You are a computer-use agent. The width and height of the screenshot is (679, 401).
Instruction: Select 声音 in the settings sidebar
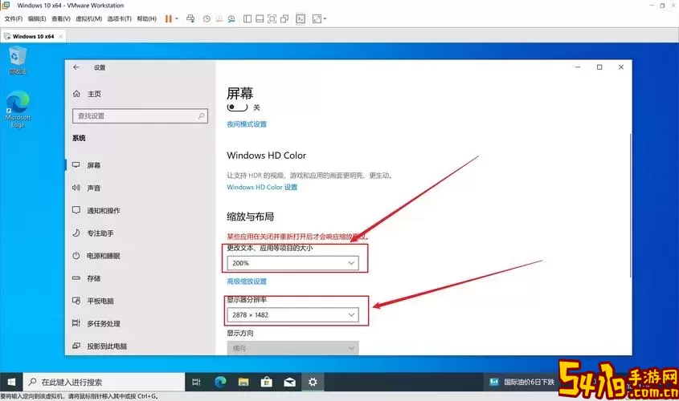point(141,188)
